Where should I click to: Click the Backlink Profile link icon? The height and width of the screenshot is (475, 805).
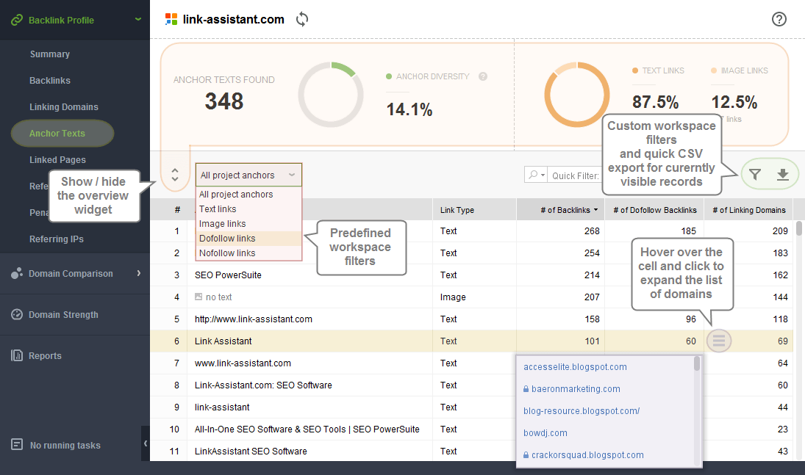17,20
